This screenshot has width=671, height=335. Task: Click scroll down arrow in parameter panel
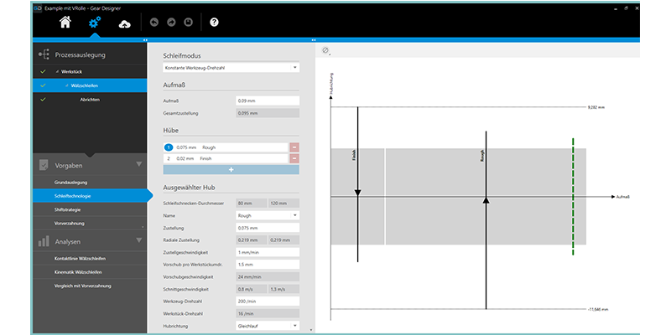pyautogui.click(x=310, y=330)
